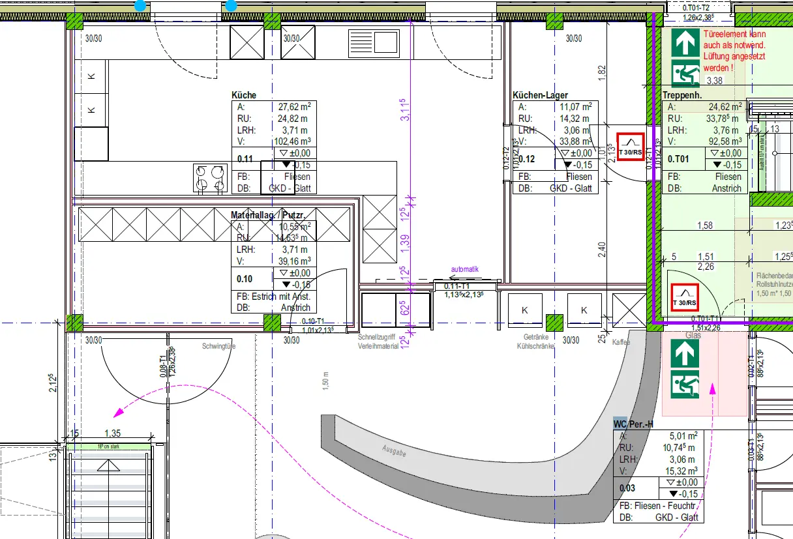This screenshot has height=539, width=793.
Task: Click the Küchen-Lager room title
Action: click(540, 95)
